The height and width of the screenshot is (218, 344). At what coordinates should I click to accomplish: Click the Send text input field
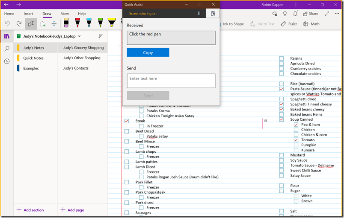[x=171, y=81]
